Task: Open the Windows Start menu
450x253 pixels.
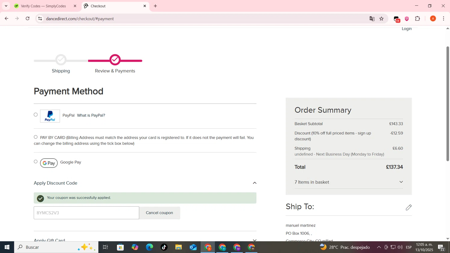Action: [x=7, y=247]
